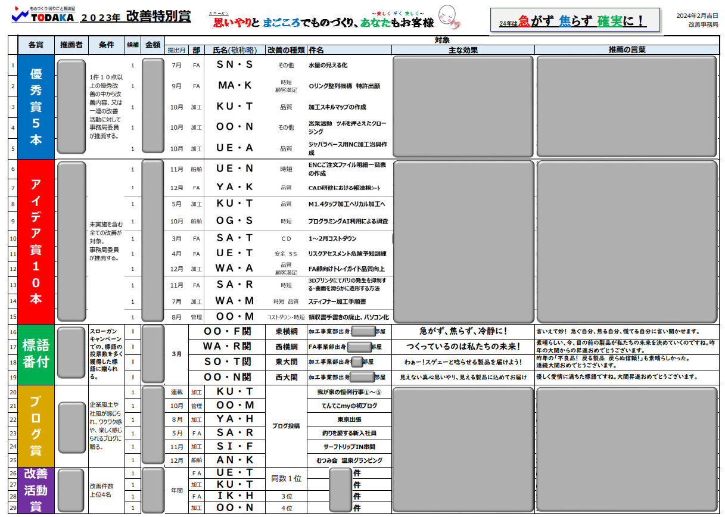Click the 条件 column header
Screen dimensions: 725x517
tap(107, 45)
